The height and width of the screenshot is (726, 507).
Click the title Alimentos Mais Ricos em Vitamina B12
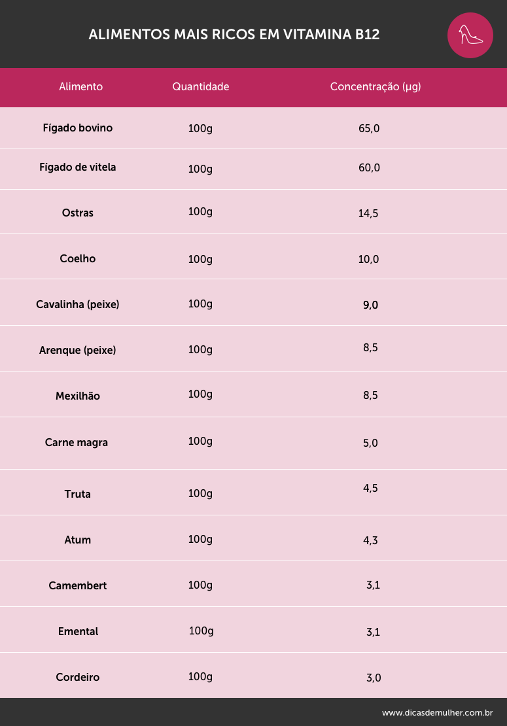point(234,34)
